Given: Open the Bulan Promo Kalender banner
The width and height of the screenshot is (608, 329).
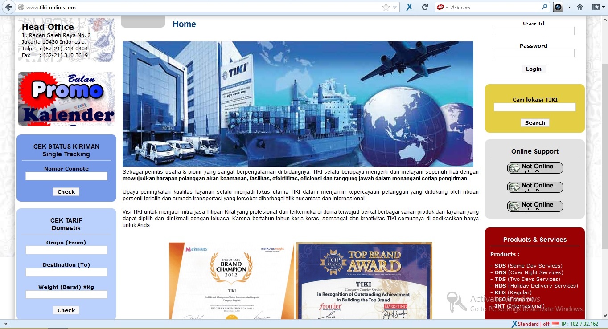Looking at the screenshot, I should pyautogui.click(x=66, y=99).
